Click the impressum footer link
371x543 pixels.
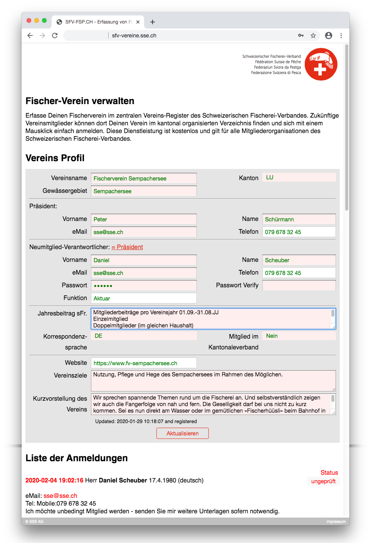336,522
